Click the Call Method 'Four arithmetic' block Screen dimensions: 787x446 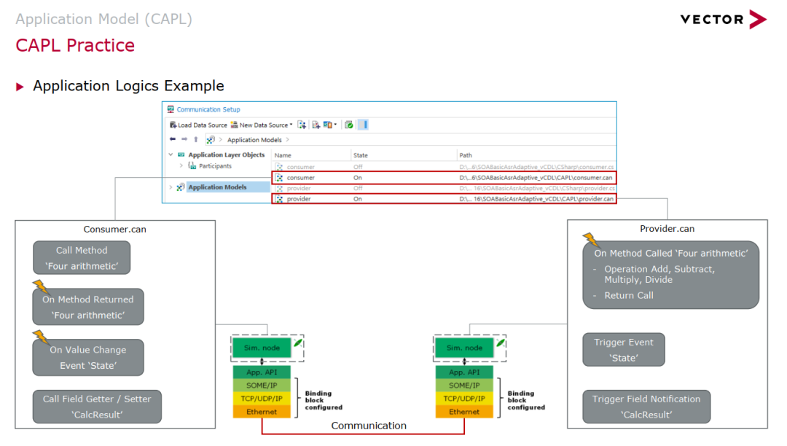[82, 258]
